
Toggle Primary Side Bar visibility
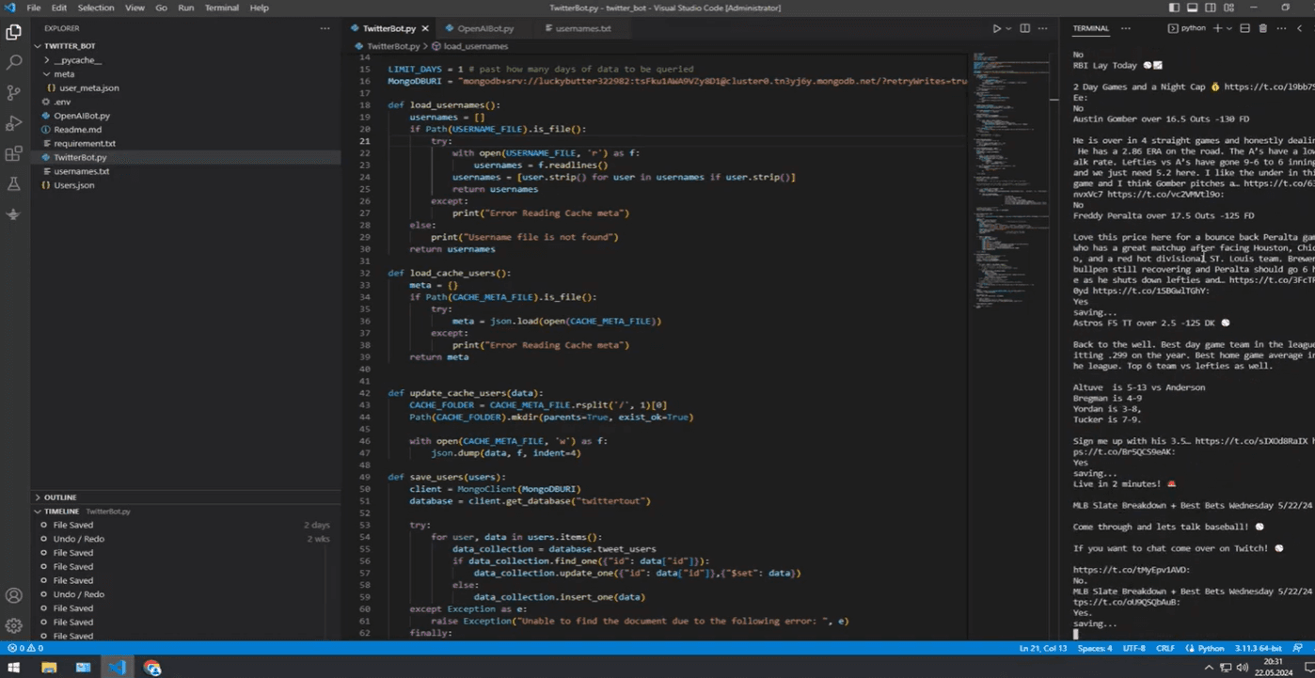tap(1175, 8)
